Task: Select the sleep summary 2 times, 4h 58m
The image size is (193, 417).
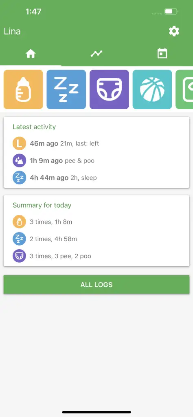Action: pos(53,239)
